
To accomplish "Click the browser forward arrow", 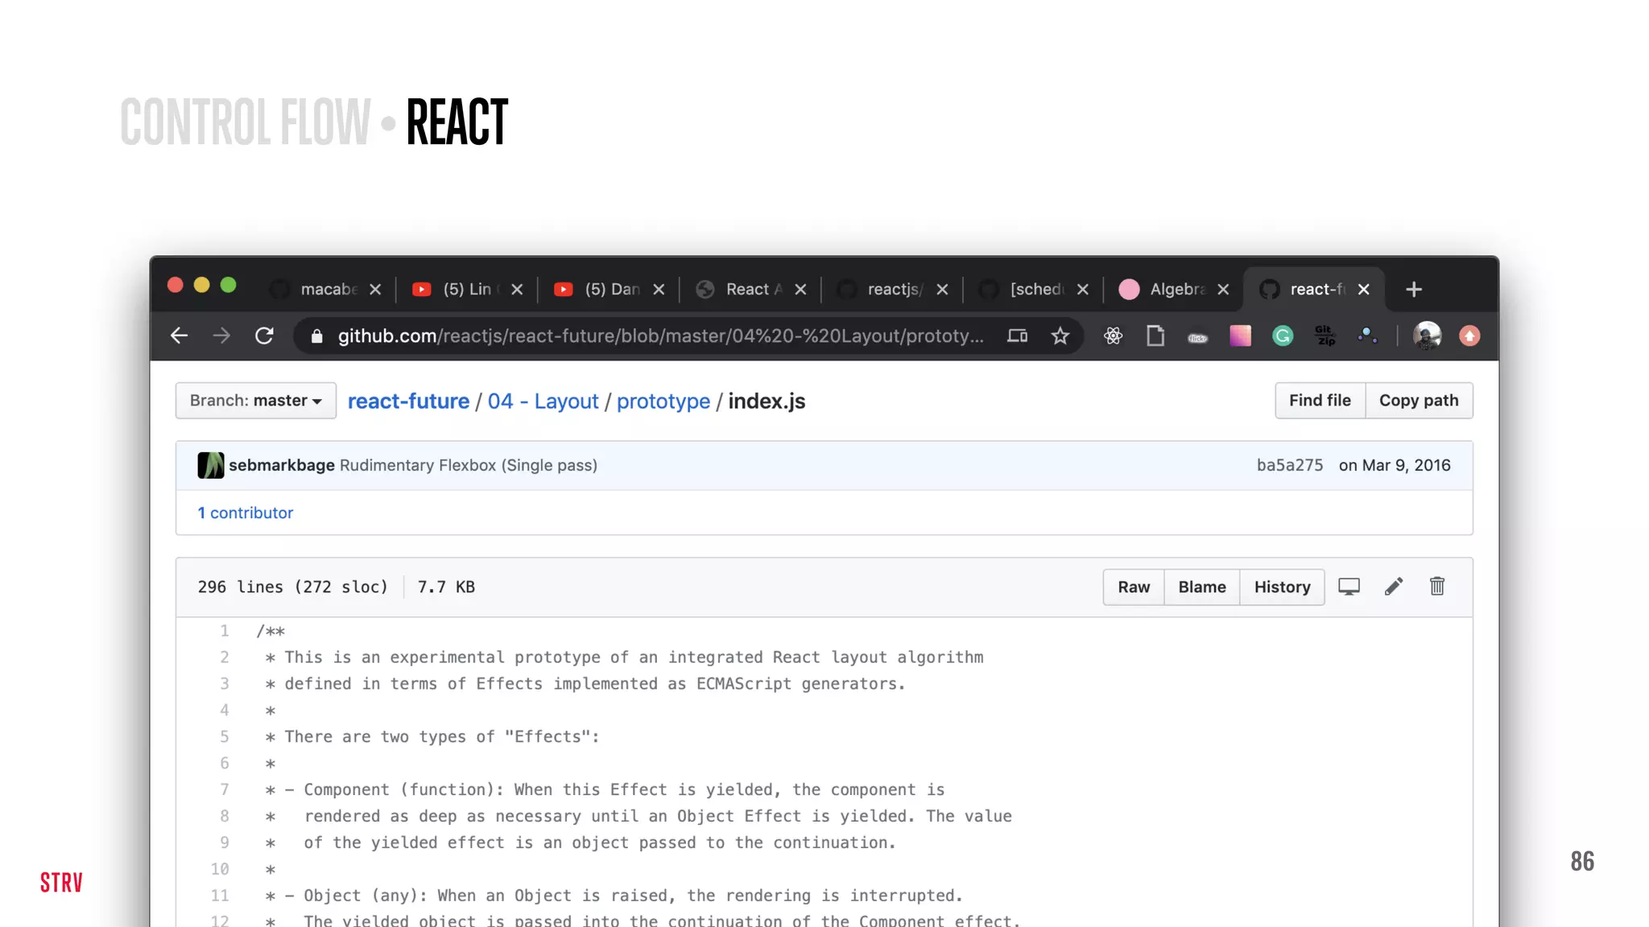I will click(221, 336).
